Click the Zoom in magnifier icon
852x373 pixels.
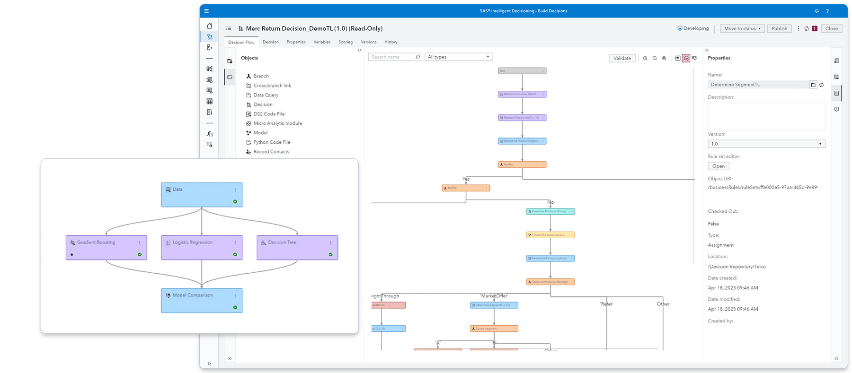[x=645, y=58]
